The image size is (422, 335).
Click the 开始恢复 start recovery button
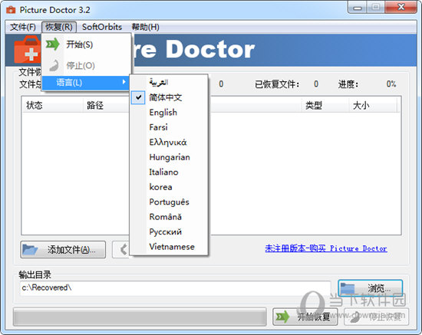click(305, 317)
